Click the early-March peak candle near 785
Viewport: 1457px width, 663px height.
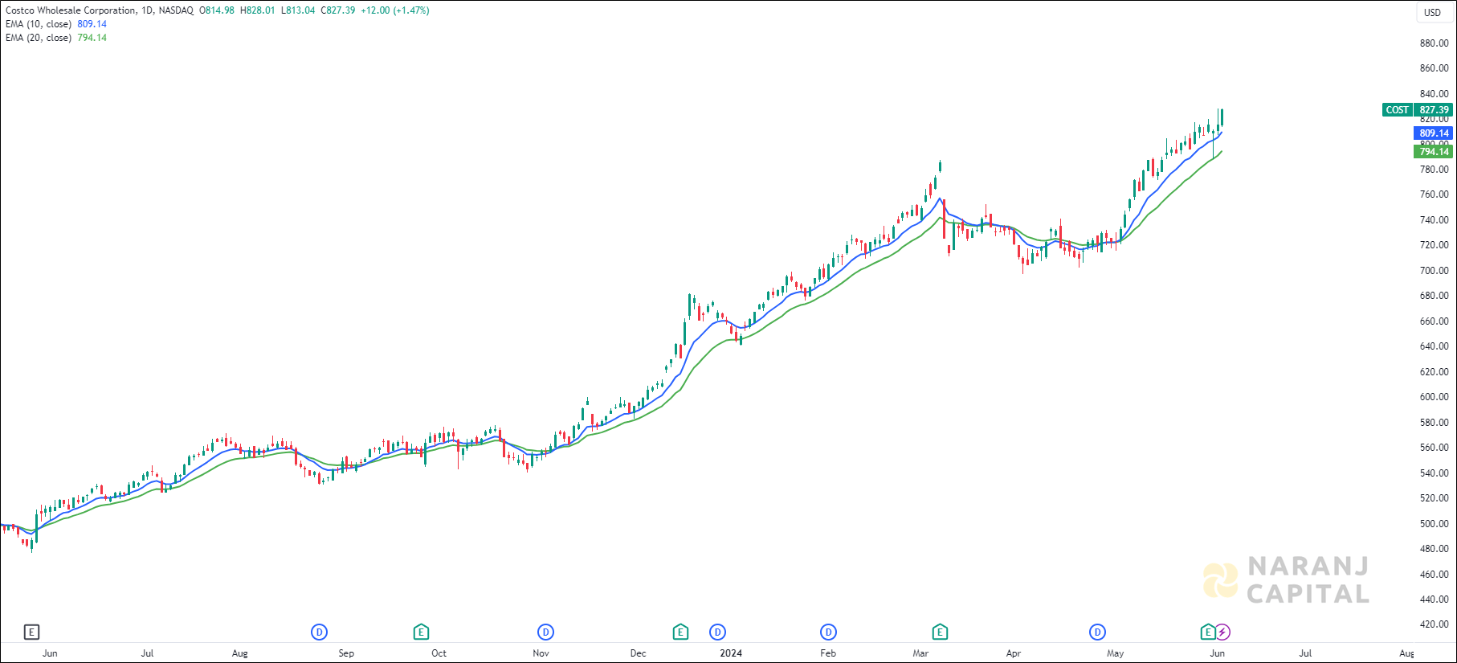[x=939, y=166]
